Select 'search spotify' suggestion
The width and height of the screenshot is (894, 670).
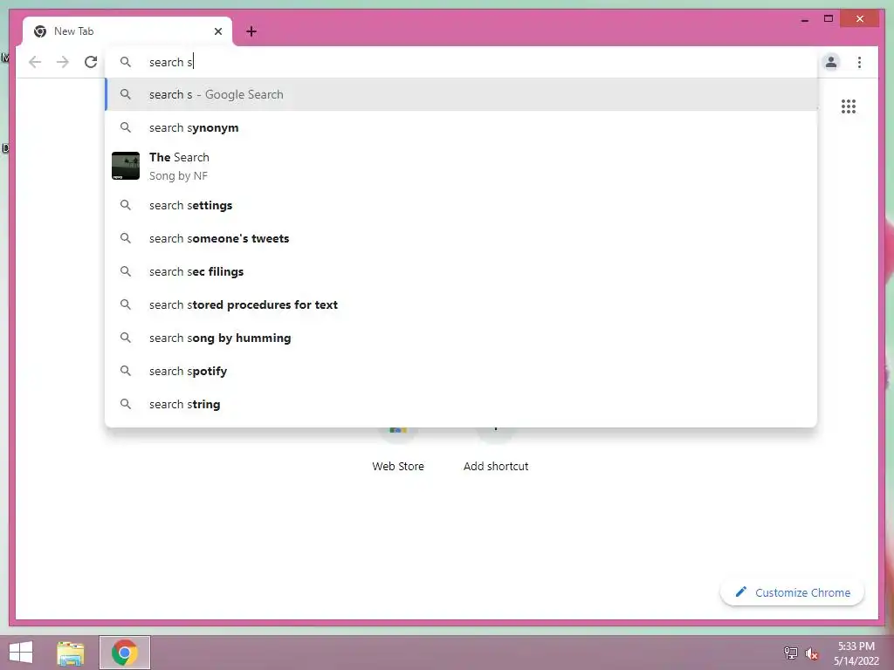[x=461, y=371]
